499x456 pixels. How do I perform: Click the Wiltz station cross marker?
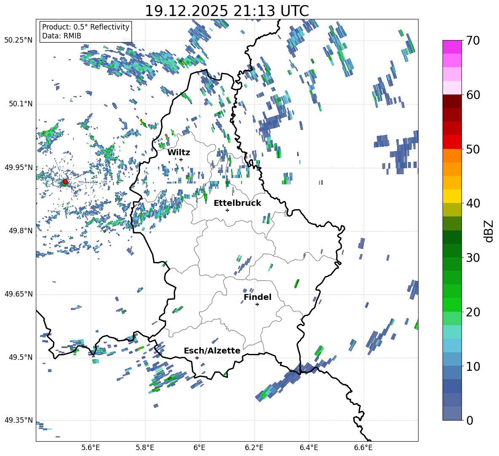click(181, 159)
